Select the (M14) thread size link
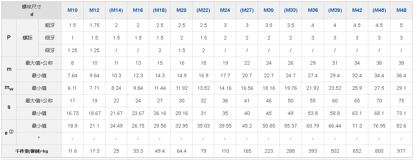414x160 pixels. point(116,10)
